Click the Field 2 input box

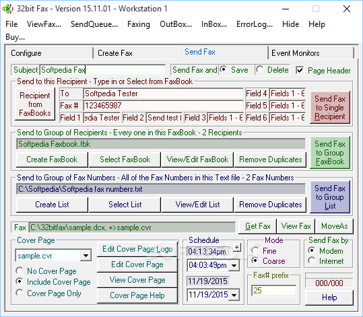pos(164,118)
